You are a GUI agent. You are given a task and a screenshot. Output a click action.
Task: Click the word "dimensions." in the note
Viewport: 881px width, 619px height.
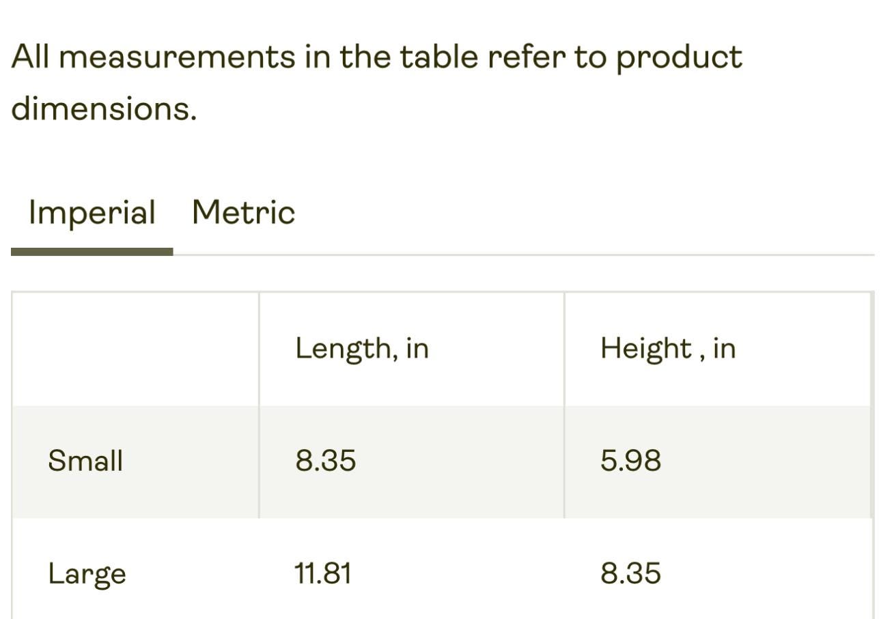[104, 109]
